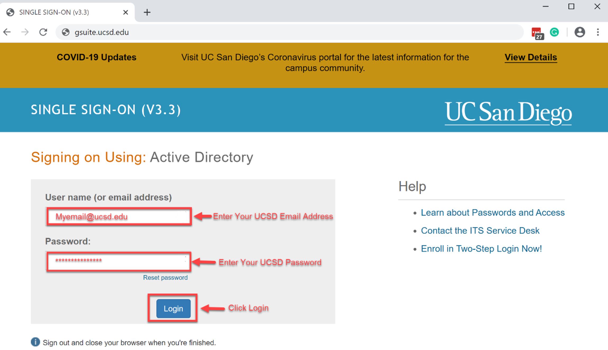The width and height of the screenshot is (608, 350).
Task: Click the Google account profile icon
Action: pos(580,32)
